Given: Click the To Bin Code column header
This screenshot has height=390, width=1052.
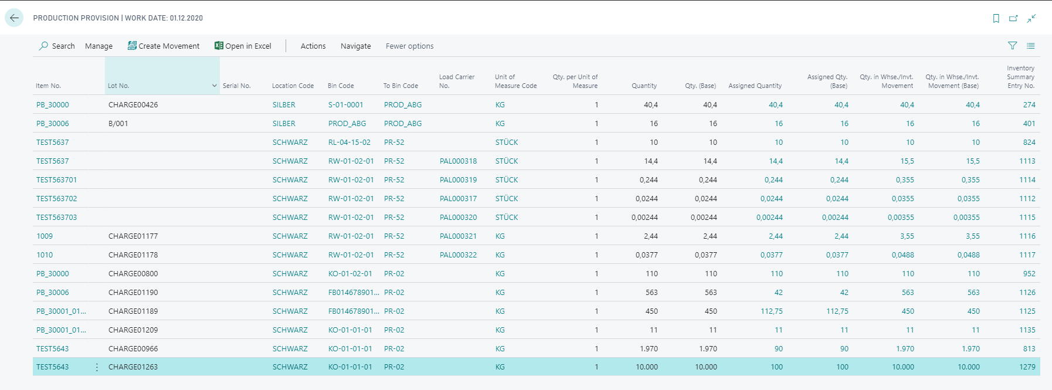Looking at the screenshot, I should [x=401, y=86].
